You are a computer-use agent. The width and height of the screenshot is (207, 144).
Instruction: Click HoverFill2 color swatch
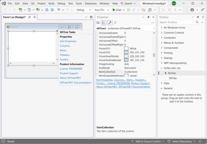pyautogui.click(x=126, y=52)
